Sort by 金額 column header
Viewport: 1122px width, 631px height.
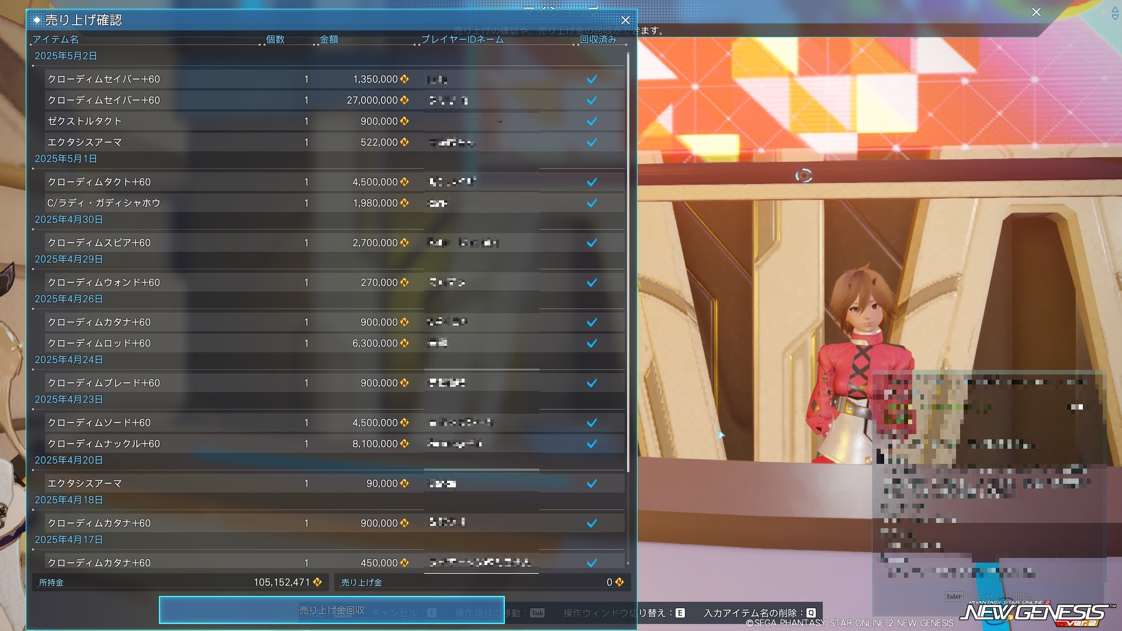click(329, 39)
